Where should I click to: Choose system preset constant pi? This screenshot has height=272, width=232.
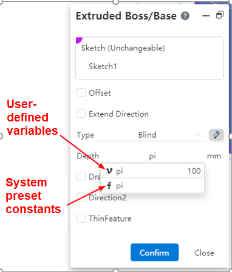[x=152, y=186]
